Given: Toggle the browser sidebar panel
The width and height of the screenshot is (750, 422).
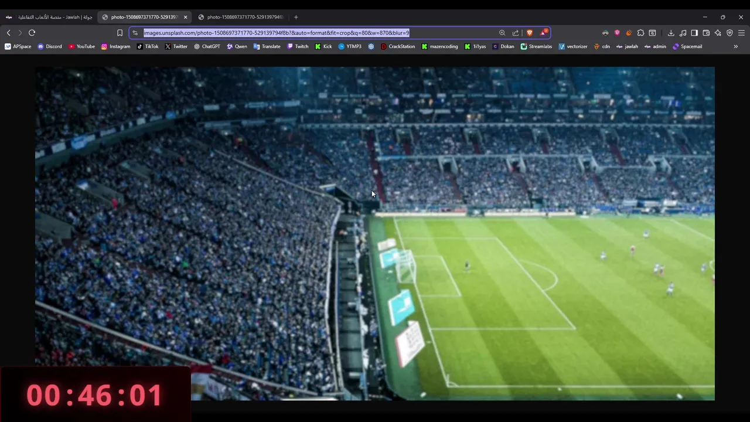Looking at the screenshot, I should 694,33.
